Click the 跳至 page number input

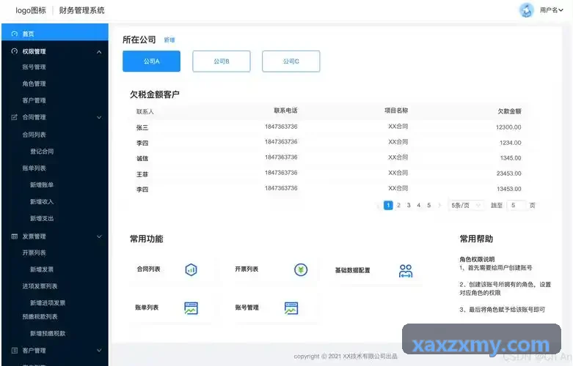pos(516,205)
